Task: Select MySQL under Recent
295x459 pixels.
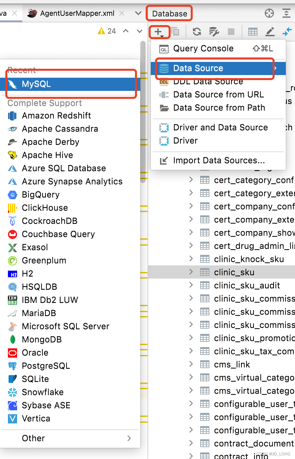Action: tap(70, 84)
